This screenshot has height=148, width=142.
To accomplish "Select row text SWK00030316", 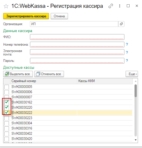I will tap(22, 128).
